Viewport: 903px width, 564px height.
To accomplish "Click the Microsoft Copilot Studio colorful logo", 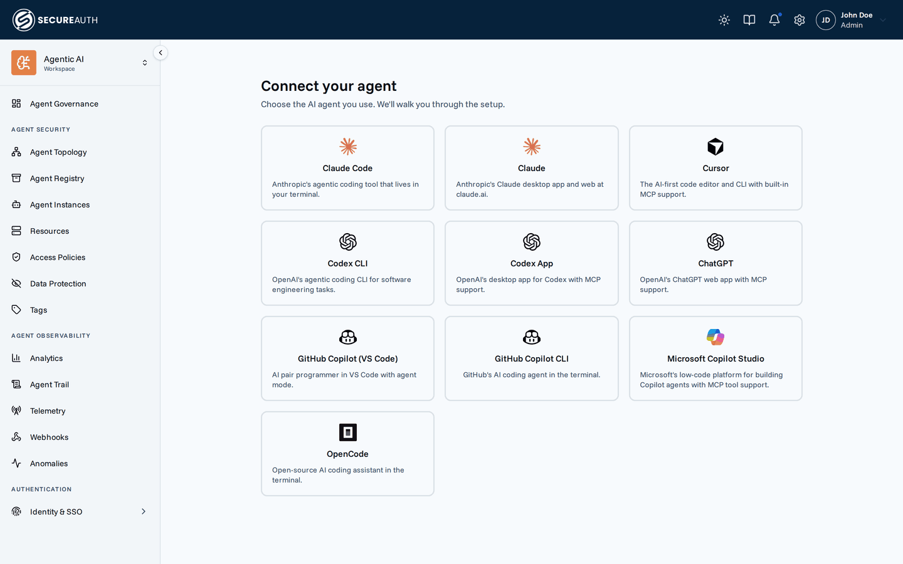I will [716, 337].
